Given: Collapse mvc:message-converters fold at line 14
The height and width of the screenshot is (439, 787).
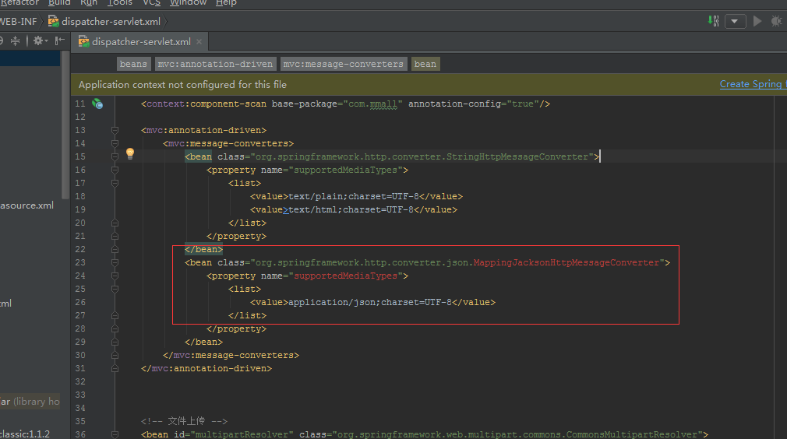Looking at the screenshot, I should click(115, 144).
